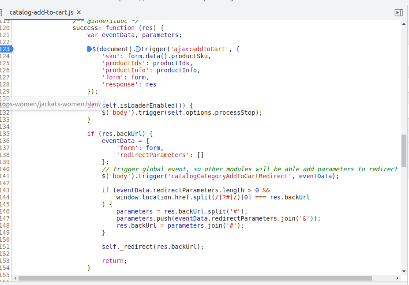The height and width of the screenshot is (285, 409).
Task: Place cursor on return statement
Action: (113, 261)
